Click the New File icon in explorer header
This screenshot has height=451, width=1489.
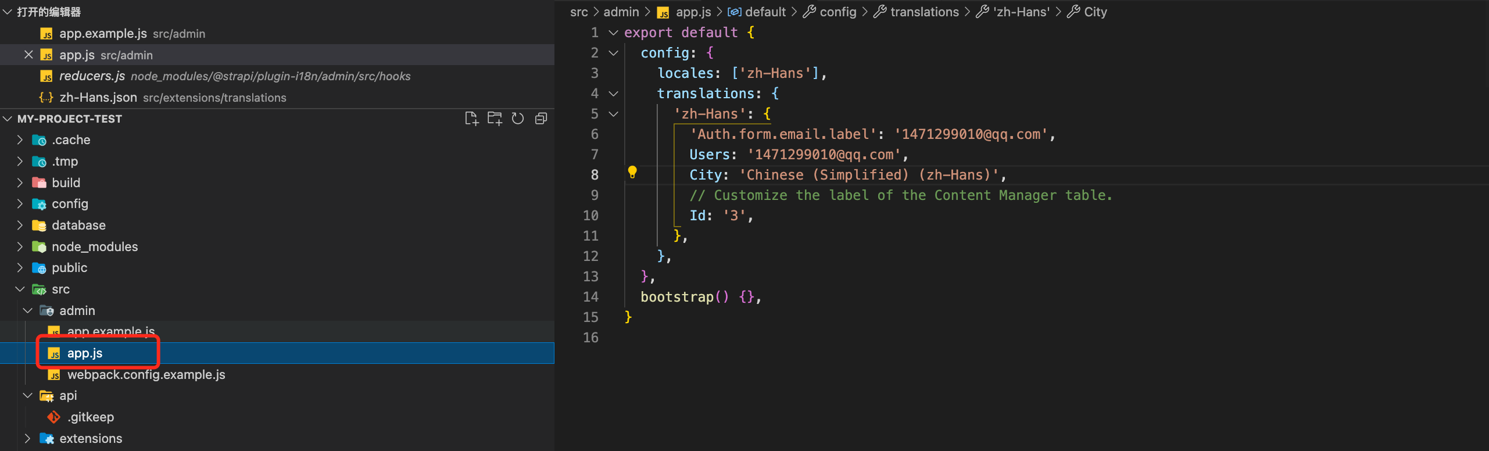point(471,119)
